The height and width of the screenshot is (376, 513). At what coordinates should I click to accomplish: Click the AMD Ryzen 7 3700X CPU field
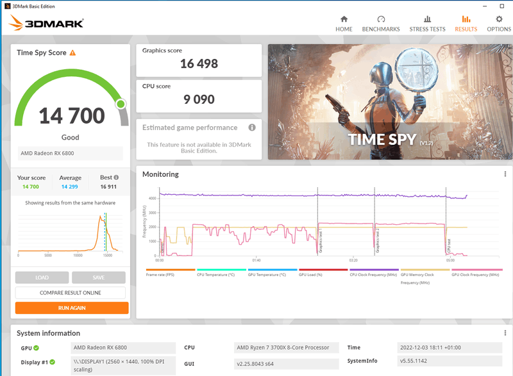click(286, 348)
